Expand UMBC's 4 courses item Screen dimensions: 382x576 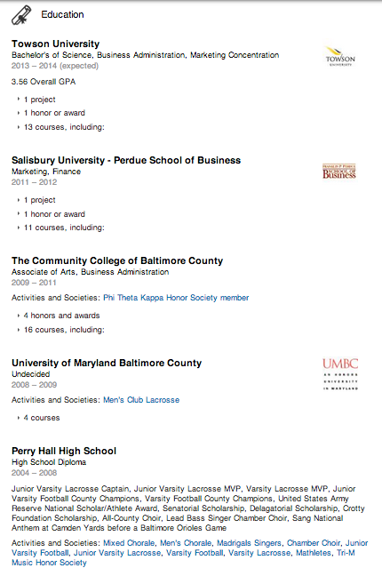pos(38,418)
